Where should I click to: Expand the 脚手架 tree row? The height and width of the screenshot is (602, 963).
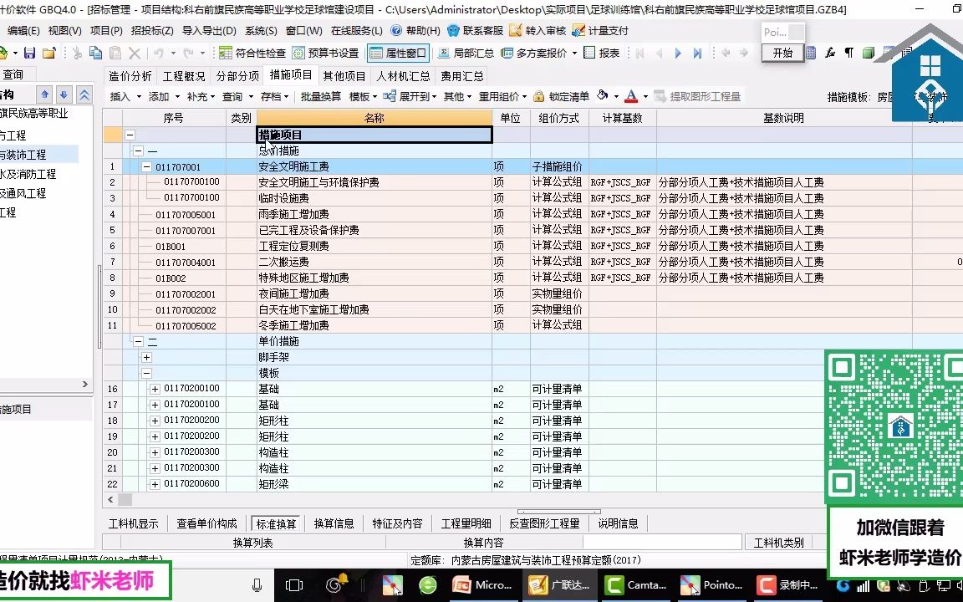pyautogui.click(x=147, y=357)
